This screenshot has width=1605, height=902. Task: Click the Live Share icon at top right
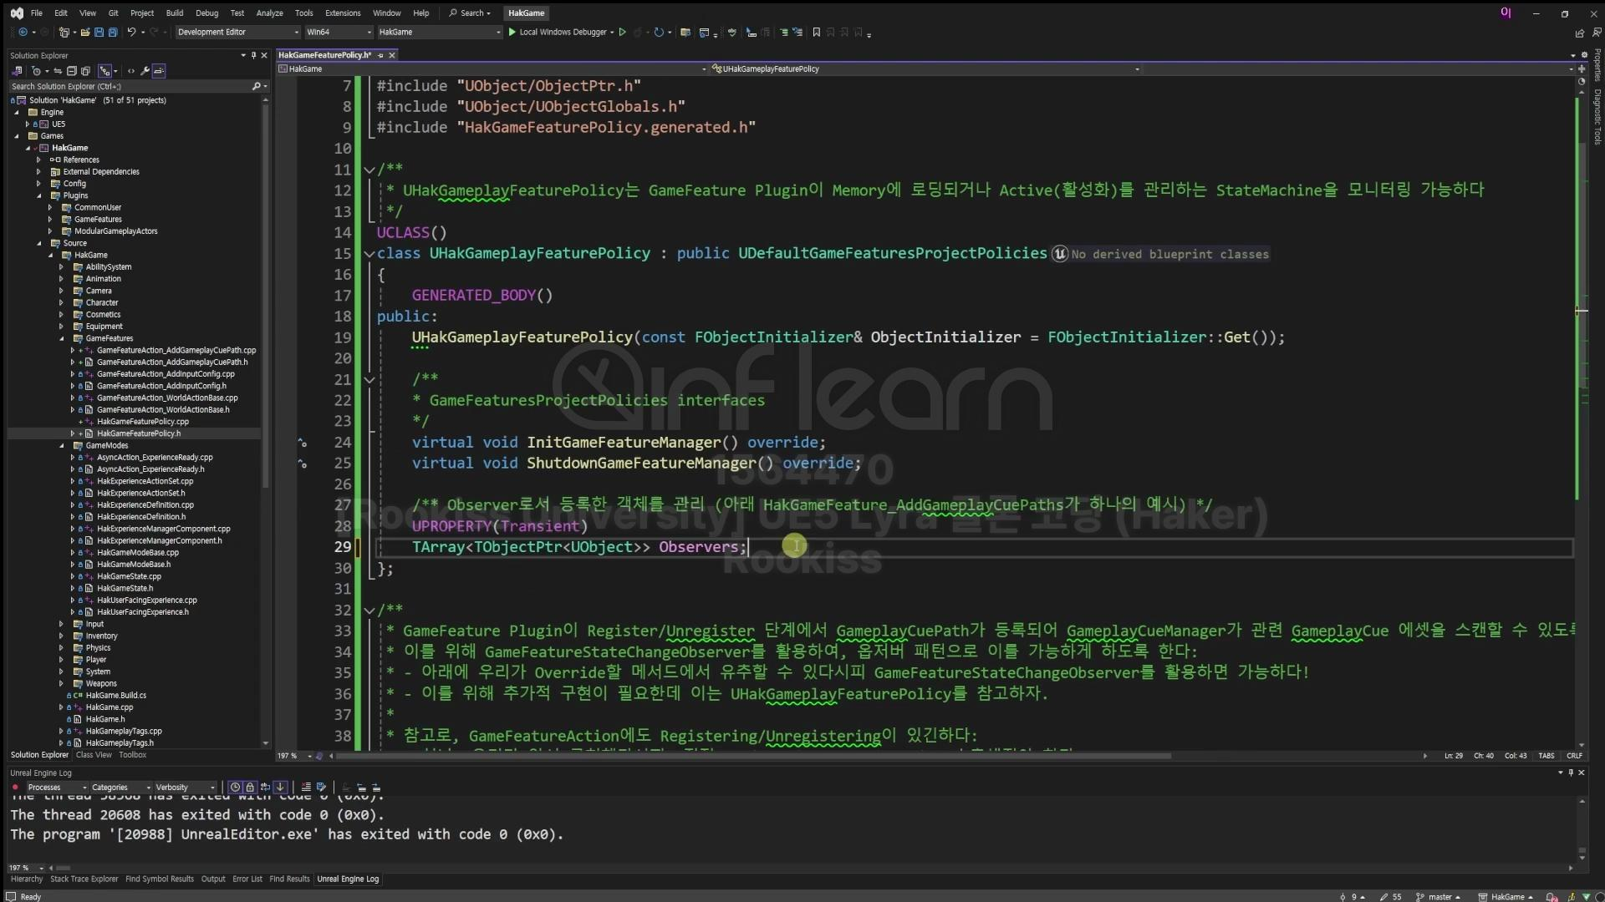coord(1579,33)
